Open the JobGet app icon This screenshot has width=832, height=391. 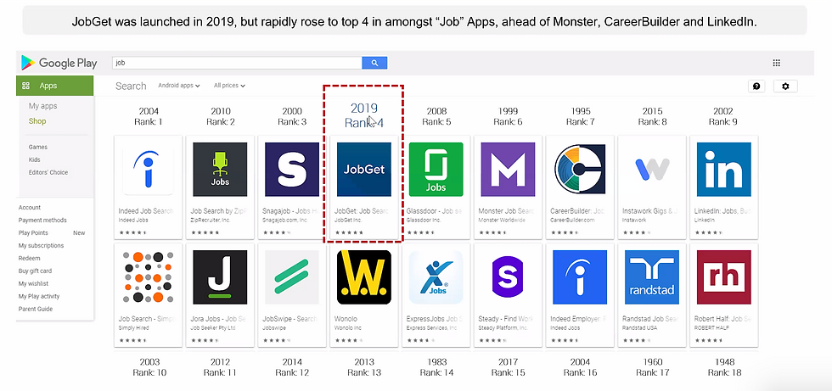(364, 170)
